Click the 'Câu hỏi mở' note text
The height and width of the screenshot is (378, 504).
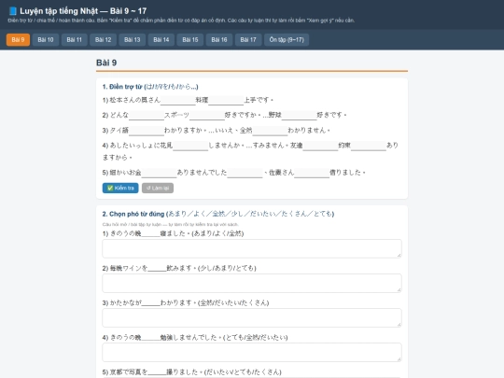point(171,224)
